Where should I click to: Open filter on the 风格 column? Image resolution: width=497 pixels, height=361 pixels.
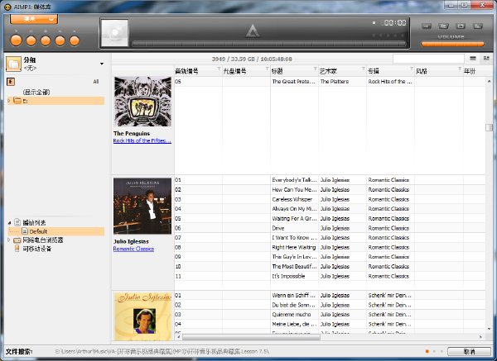[460, 69]
